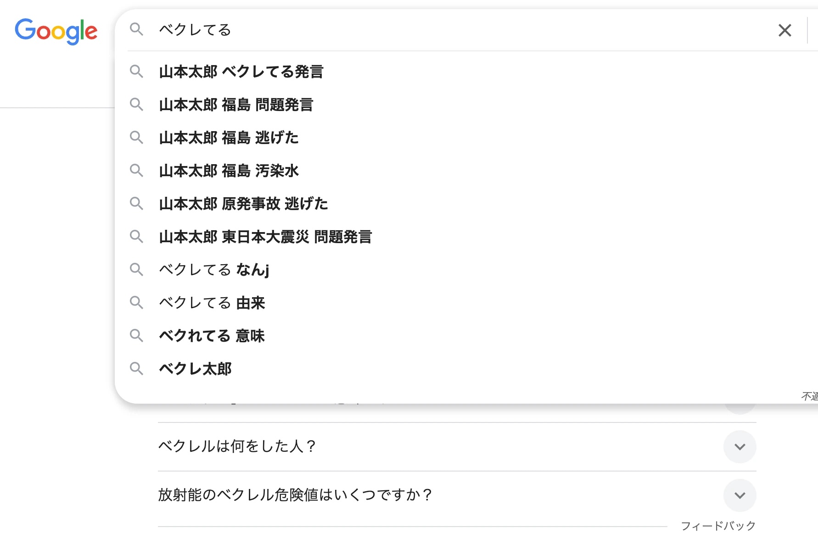Expand the ベクレルは何をした人？ question
This screenshot has height=555, width=818.
point(740,447)
